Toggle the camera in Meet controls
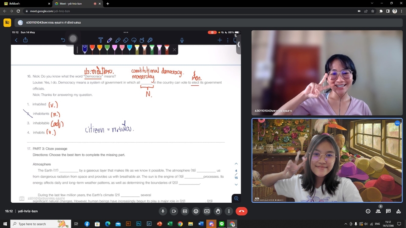Image resolution: width=406 pixels, height=228 pixels. pyautogui.click(x=174, y=211)
